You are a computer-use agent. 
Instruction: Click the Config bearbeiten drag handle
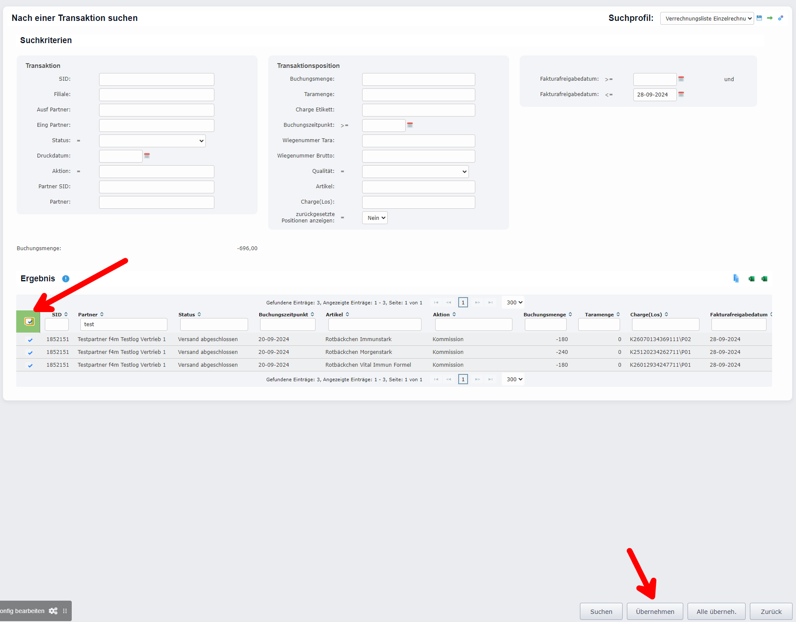coord(65,611)
